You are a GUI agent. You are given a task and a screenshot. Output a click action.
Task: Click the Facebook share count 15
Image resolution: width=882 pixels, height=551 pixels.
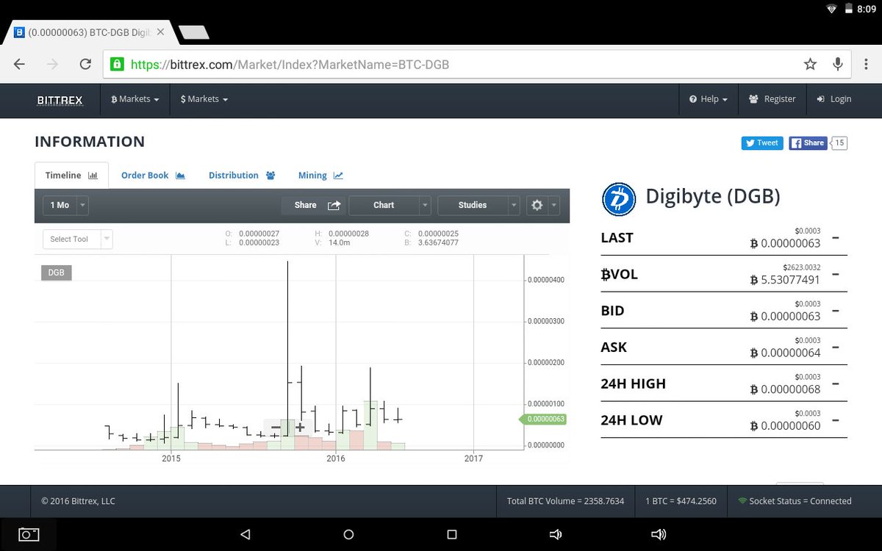tap(839, 143)
